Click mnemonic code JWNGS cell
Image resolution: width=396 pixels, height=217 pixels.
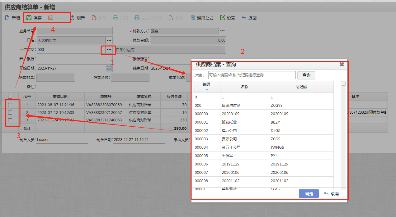[x=301, y=147]
